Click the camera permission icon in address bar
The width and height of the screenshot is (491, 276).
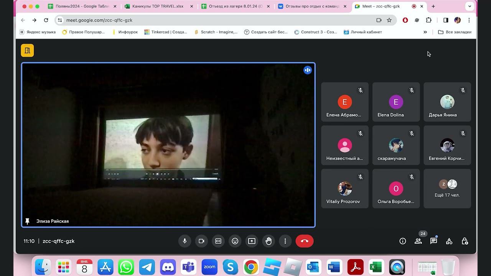point(379,20)
